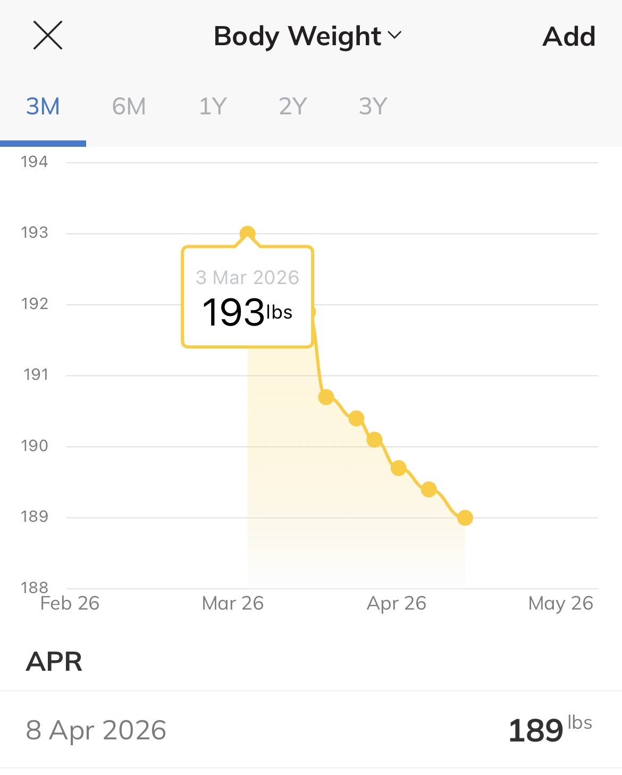Select the second-to-last data point on the chart
Image resolution: width=622 pixels, height=775 pixels.
point(429,489)
